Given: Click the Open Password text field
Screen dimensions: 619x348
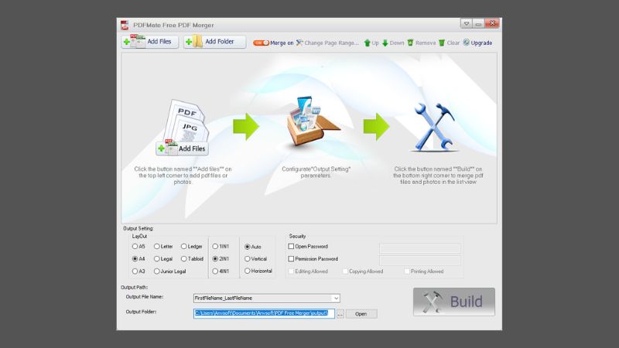Looking at the screenshot, I should point(420,247).
